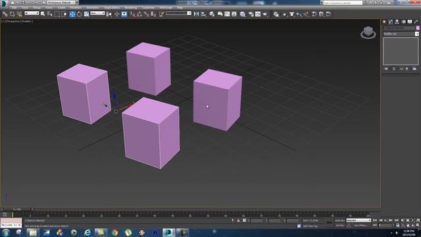Click the Play Animation button
Viewport: 421px width, 237px height.
pyautogui.click(x=386, y=221)
